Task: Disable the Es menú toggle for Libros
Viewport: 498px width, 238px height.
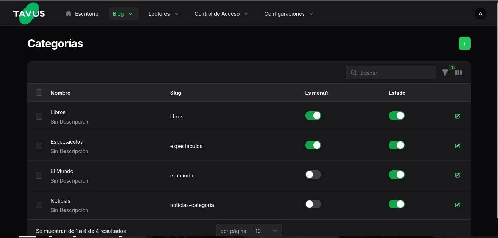Action: [313, 116]
